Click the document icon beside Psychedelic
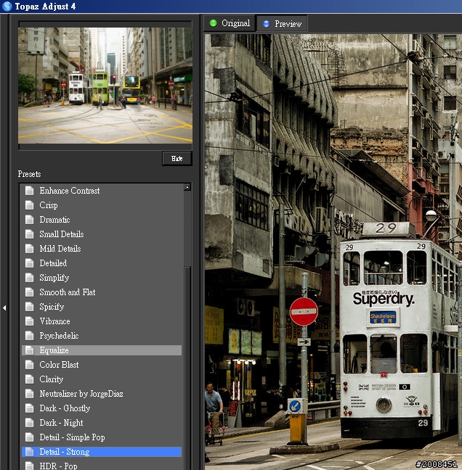Image resolution: width=462 pixels, height=470 pixels. coord(29,336)
